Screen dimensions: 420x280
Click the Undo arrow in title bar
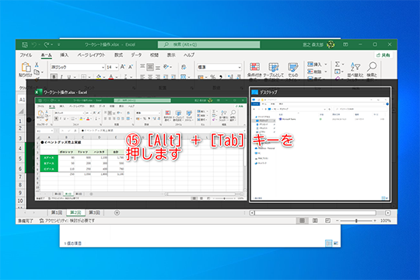pos(34,44)
